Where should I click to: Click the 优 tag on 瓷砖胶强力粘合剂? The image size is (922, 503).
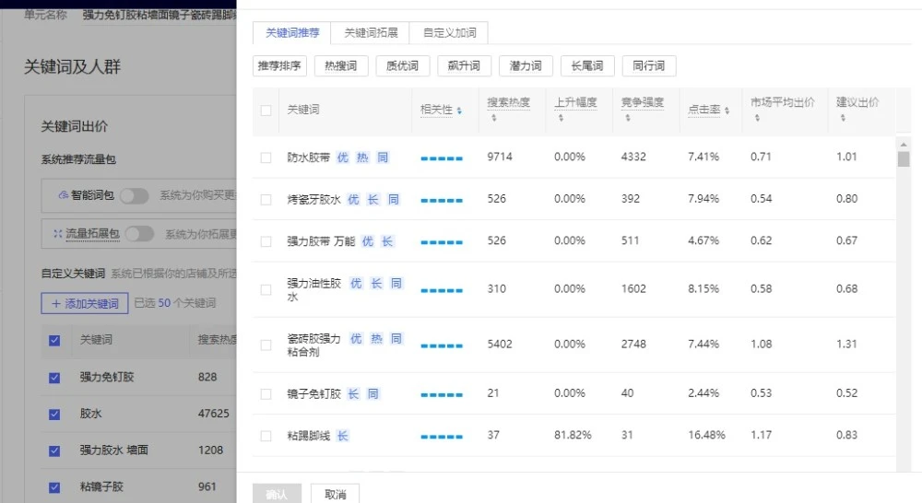click(356, 339)
